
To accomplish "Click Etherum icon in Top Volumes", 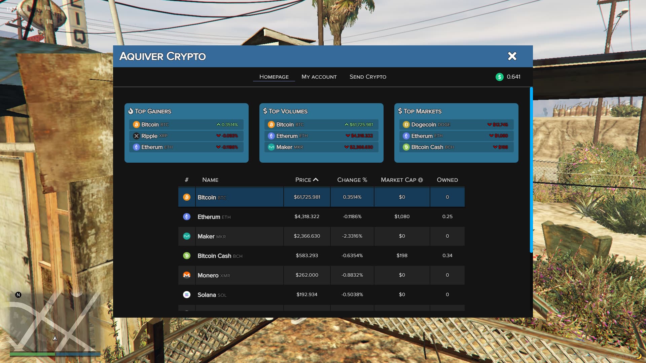I will pos(271,136).
